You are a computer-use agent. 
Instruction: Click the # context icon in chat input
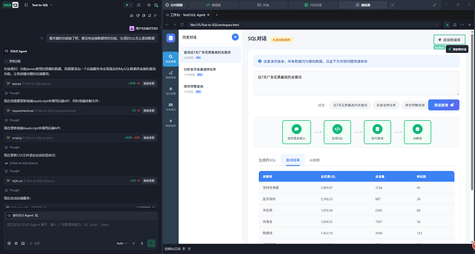pyautogui.click(x=16, y=243)
